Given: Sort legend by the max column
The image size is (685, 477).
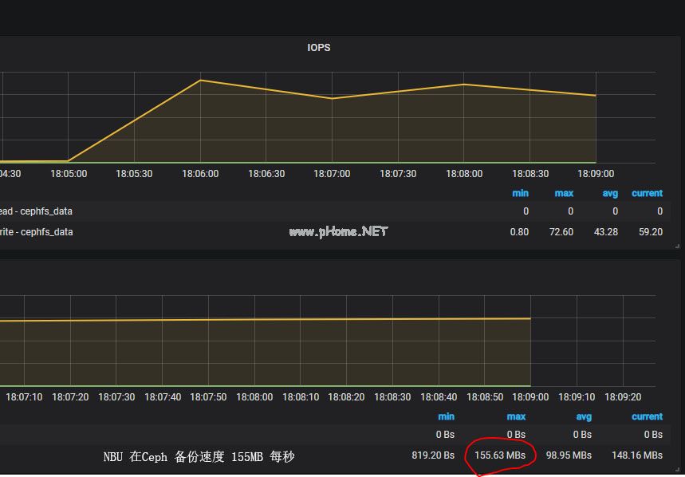Looking at the screenshot, I should [564, 193].
